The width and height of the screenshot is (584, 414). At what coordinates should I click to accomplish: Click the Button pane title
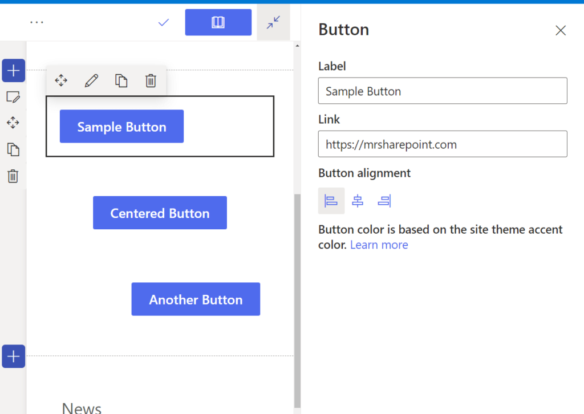coord(344,30)
